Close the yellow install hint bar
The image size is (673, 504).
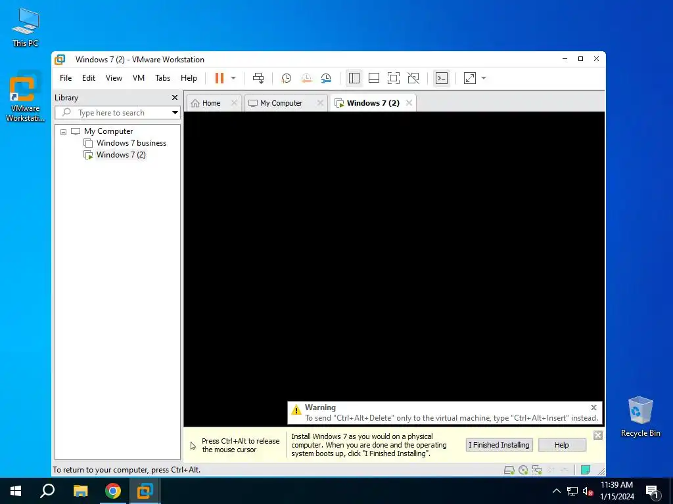click(x=598, y=436)
